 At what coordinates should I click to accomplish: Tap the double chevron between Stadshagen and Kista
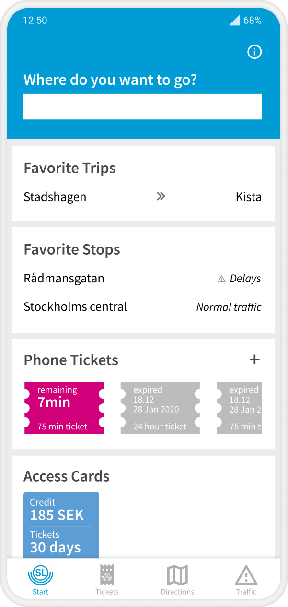[161, 196]
